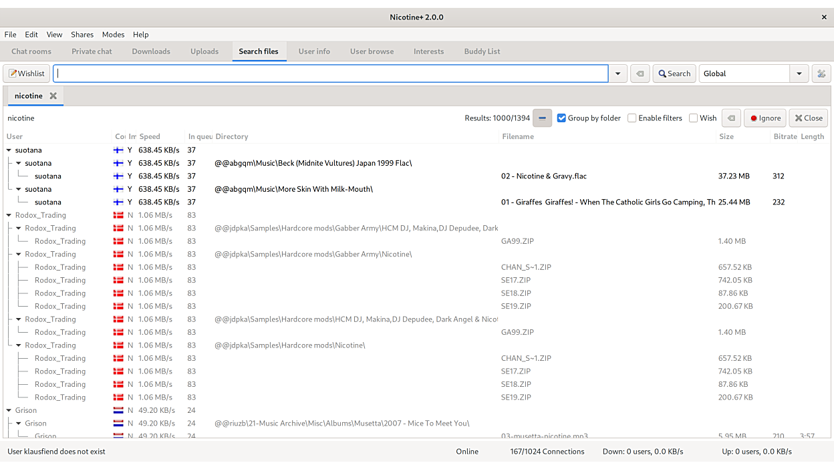Click the Wishlist button
This screenshot has height=469, width=834.
pyautogui.click(x=27, y=73)
